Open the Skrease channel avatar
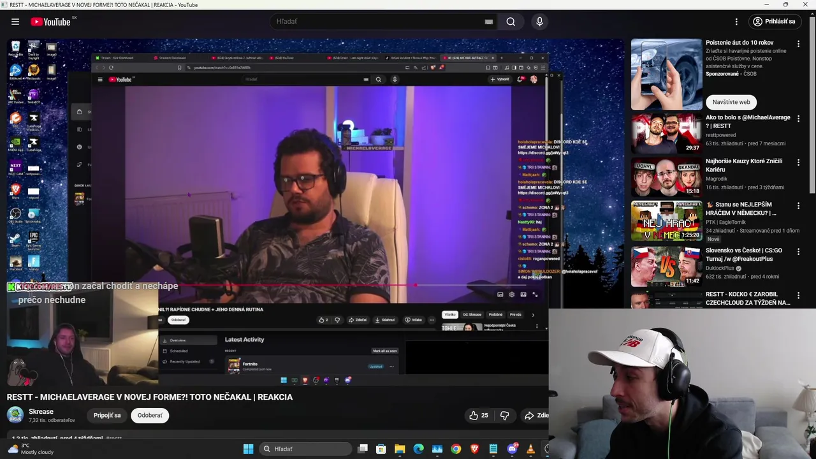 click(15, 415)
